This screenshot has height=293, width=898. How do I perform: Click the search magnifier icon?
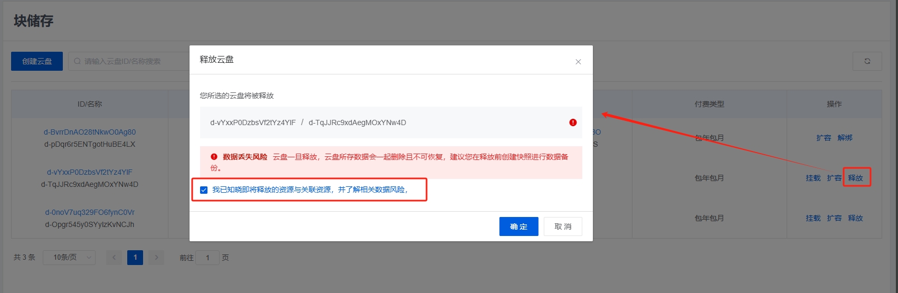[78, 61]
